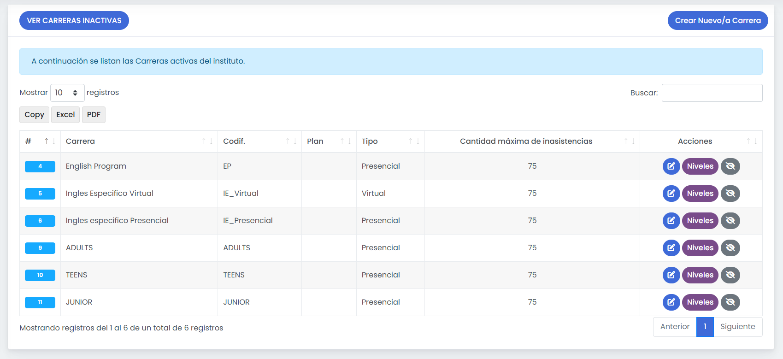
Task: Click edit icon for English Program
Action: [671, 166]
